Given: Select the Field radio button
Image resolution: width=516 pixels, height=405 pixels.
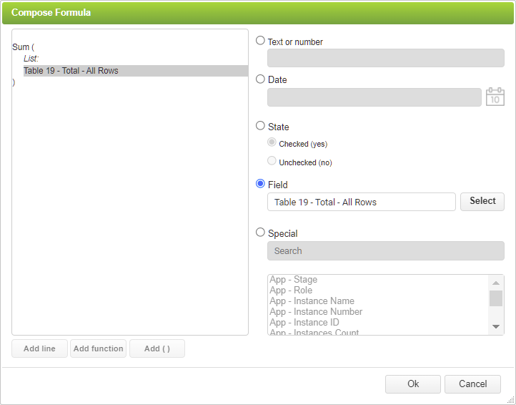Looking at the screenshot, I should [260, 184].
